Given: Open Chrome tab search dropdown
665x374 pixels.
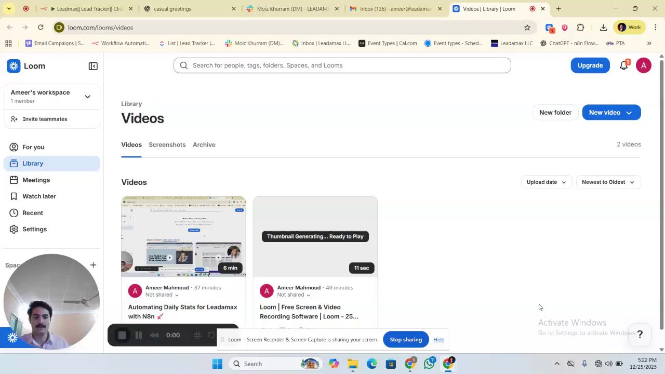Looking at the screenshot, I should (x=9, y=9).
